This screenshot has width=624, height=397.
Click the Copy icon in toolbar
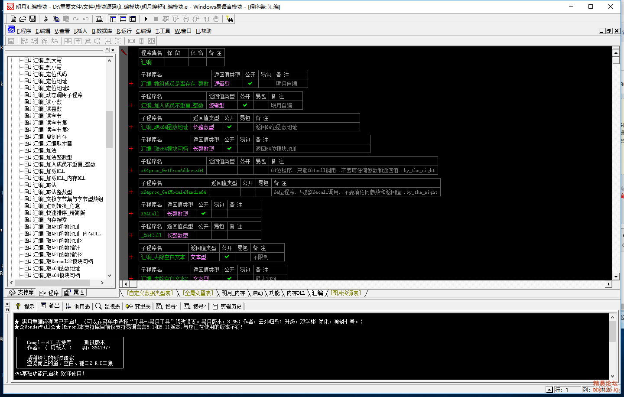(56, 19)
